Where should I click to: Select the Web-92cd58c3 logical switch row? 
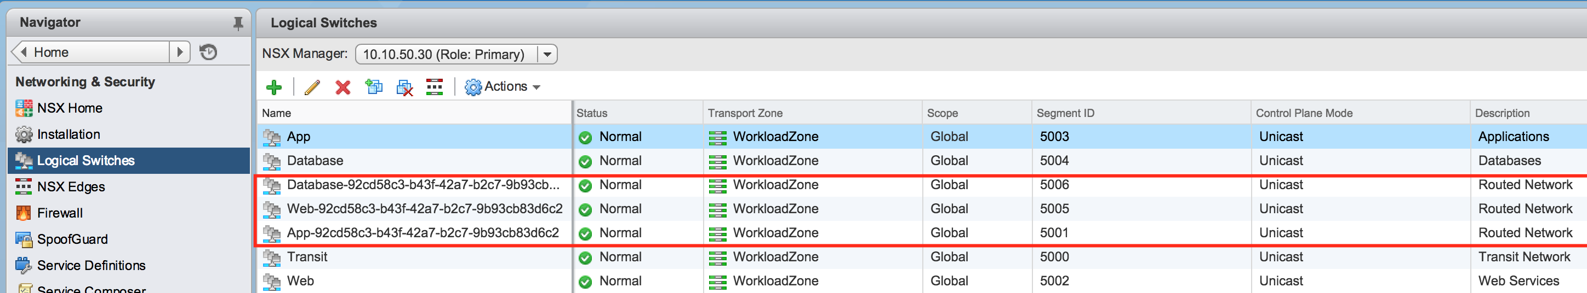[x=424, y=209]
